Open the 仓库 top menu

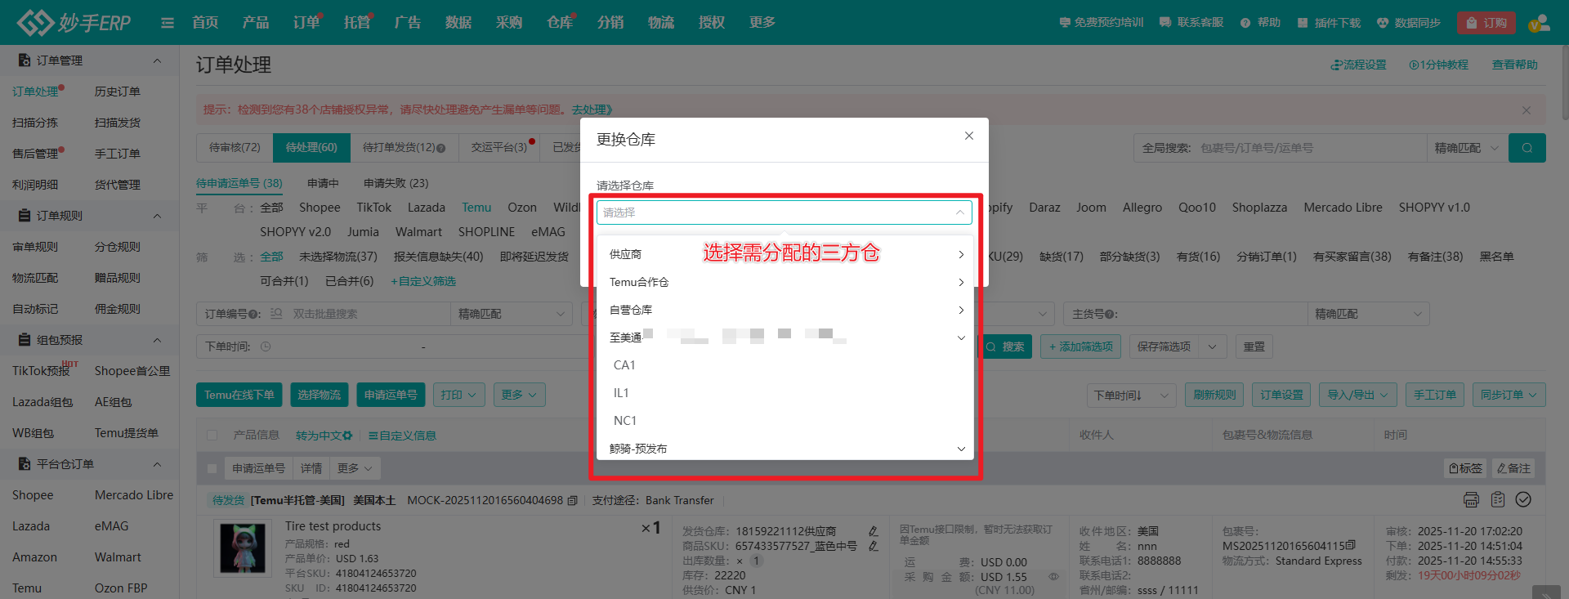pos(560,23)
